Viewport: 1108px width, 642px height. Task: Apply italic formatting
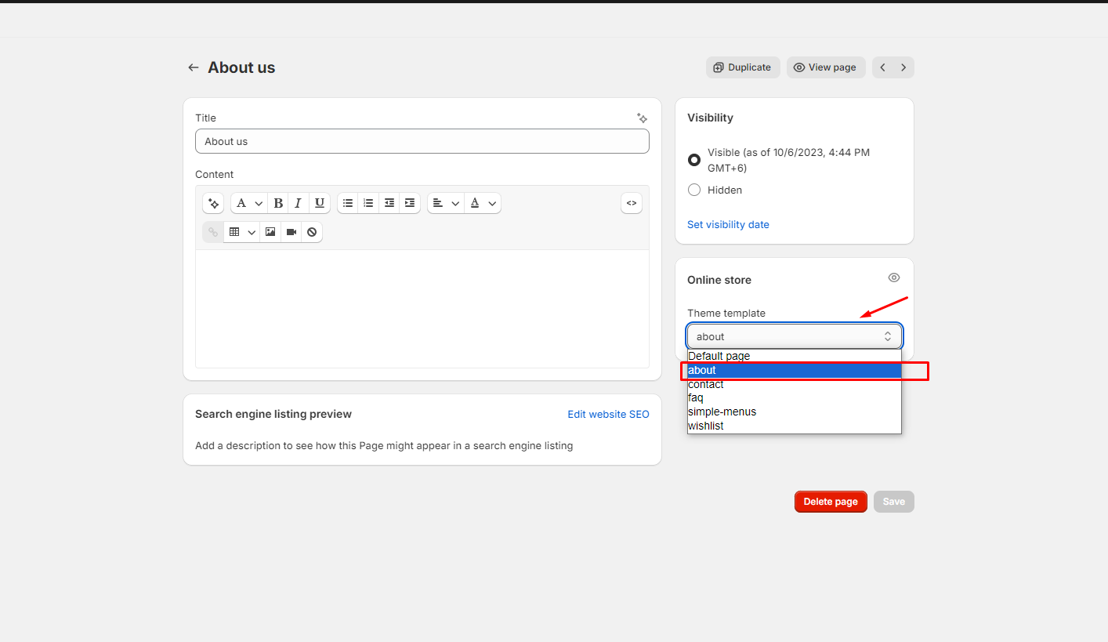[x=299, y=203]
